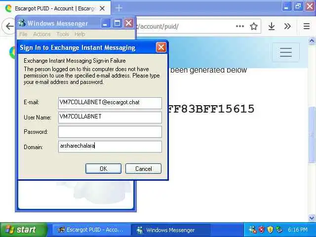Screen dimensions: 316x237
Task: Open the File menu in Windows Messenger
Action: (x=23, y=34)
